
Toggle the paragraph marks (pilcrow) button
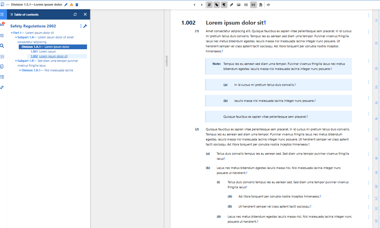224,5
